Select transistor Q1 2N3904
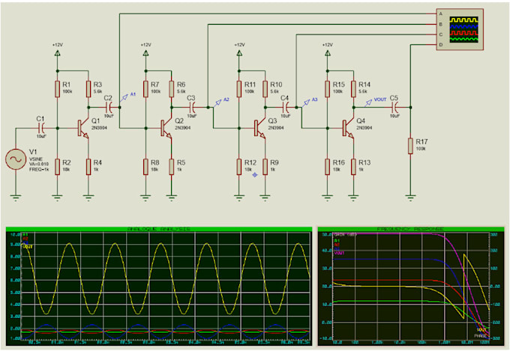This screenshot has height=351, width=510. click(82, 129)
